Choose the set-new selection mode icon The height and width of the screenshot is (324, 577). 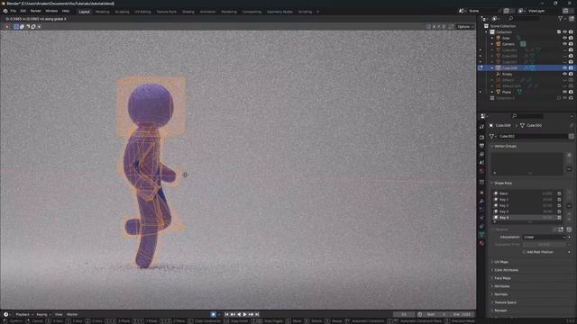point(16,26)
